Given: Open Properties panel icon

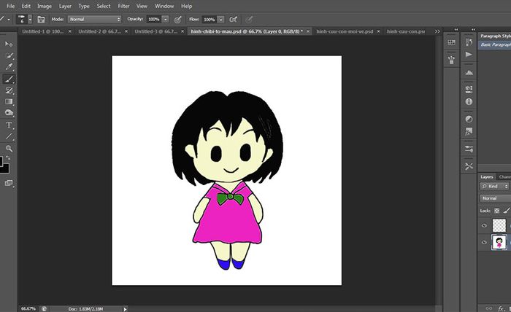Looking at the screenshot, I should click(x=469, y=89).
